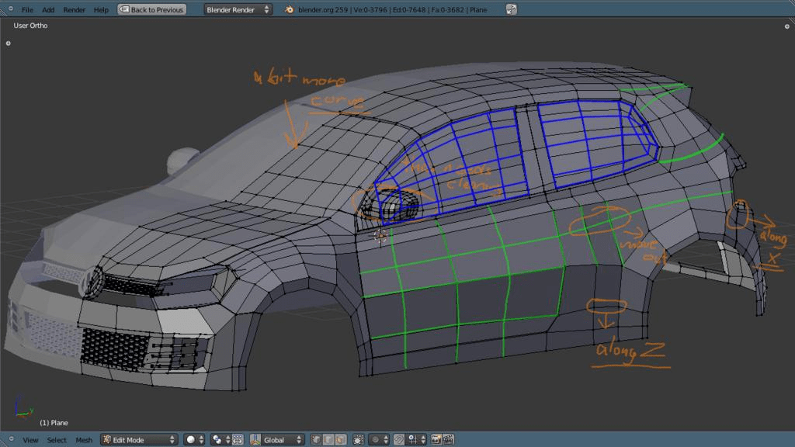Toggle limit selection to visible
This screenshot has height=447, width=795.
coord(358,440)
